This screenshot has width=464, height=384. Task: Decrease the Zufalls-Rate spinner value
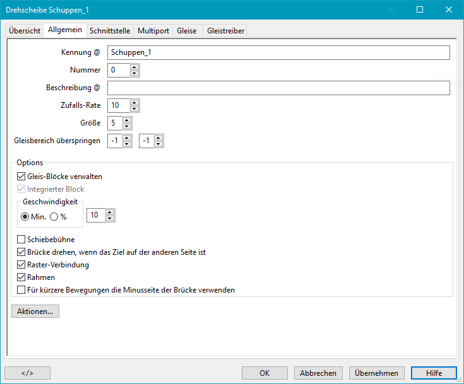click(x=134, y=108)
